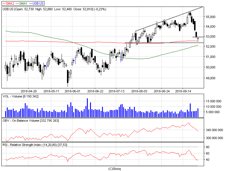Click the 15 000 000 volume axis label
The width and height of the screenshot is (228, 171).
(213, 101)
